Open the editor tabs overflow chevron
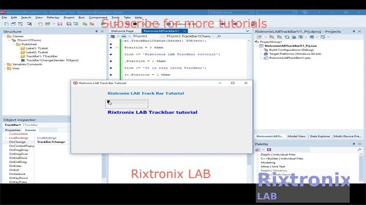 (x=247, y=31)
